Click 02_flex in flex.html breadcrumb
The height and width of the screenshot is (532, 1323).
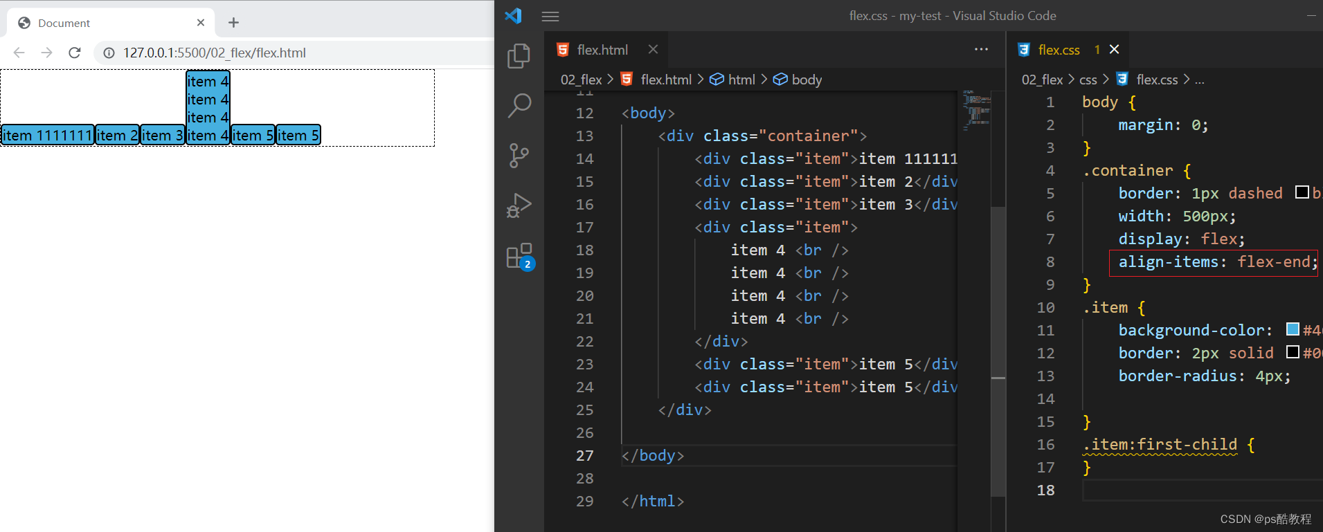coord(581,80)
